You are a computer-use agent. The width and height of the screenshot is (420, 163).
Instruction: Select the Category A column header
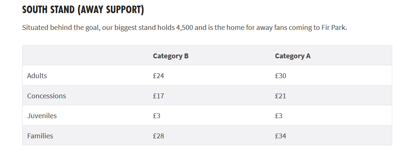coord(292,56)
